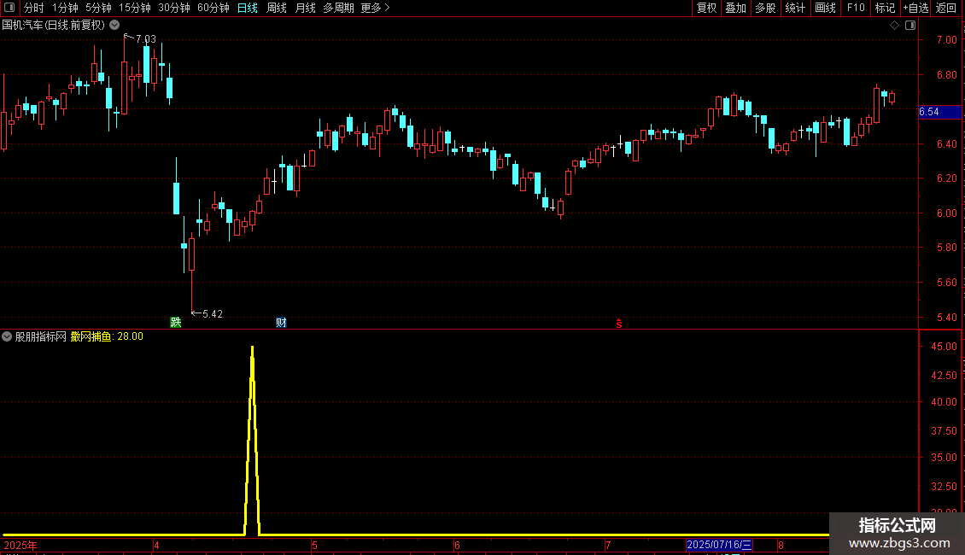Click the 7.00 price axis label
The image size is (965, 555).
946,40
